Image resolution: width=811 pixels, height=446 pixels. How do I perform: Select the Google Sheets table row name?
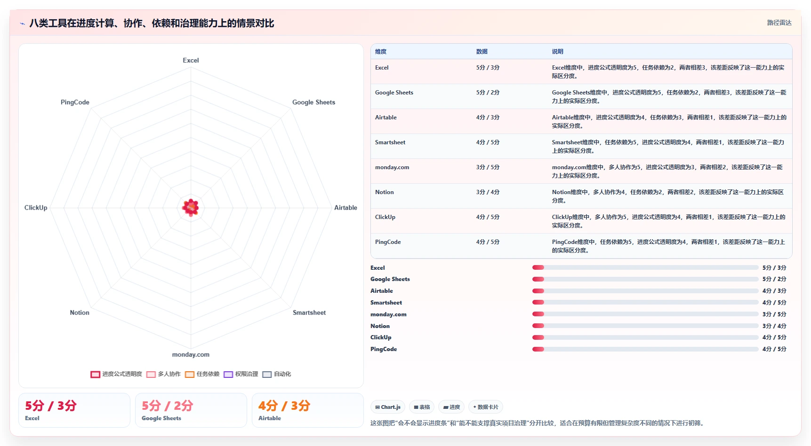pyautogui.click(x=394, y=93)
